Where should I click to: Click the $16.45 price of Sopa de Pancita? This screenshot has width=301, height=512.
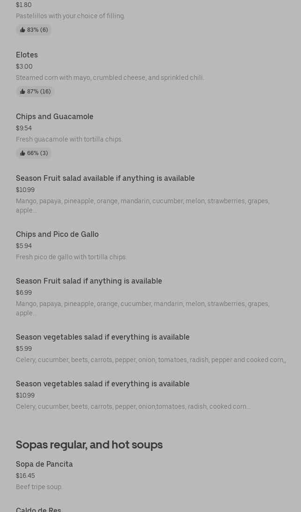coord(25,476)
